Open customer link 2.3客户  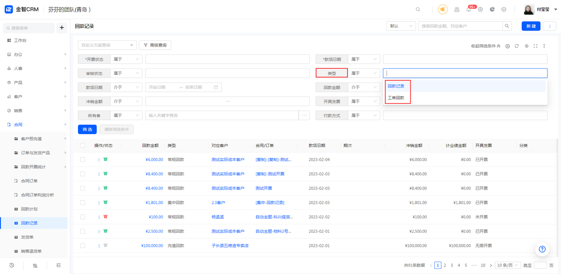218,203
